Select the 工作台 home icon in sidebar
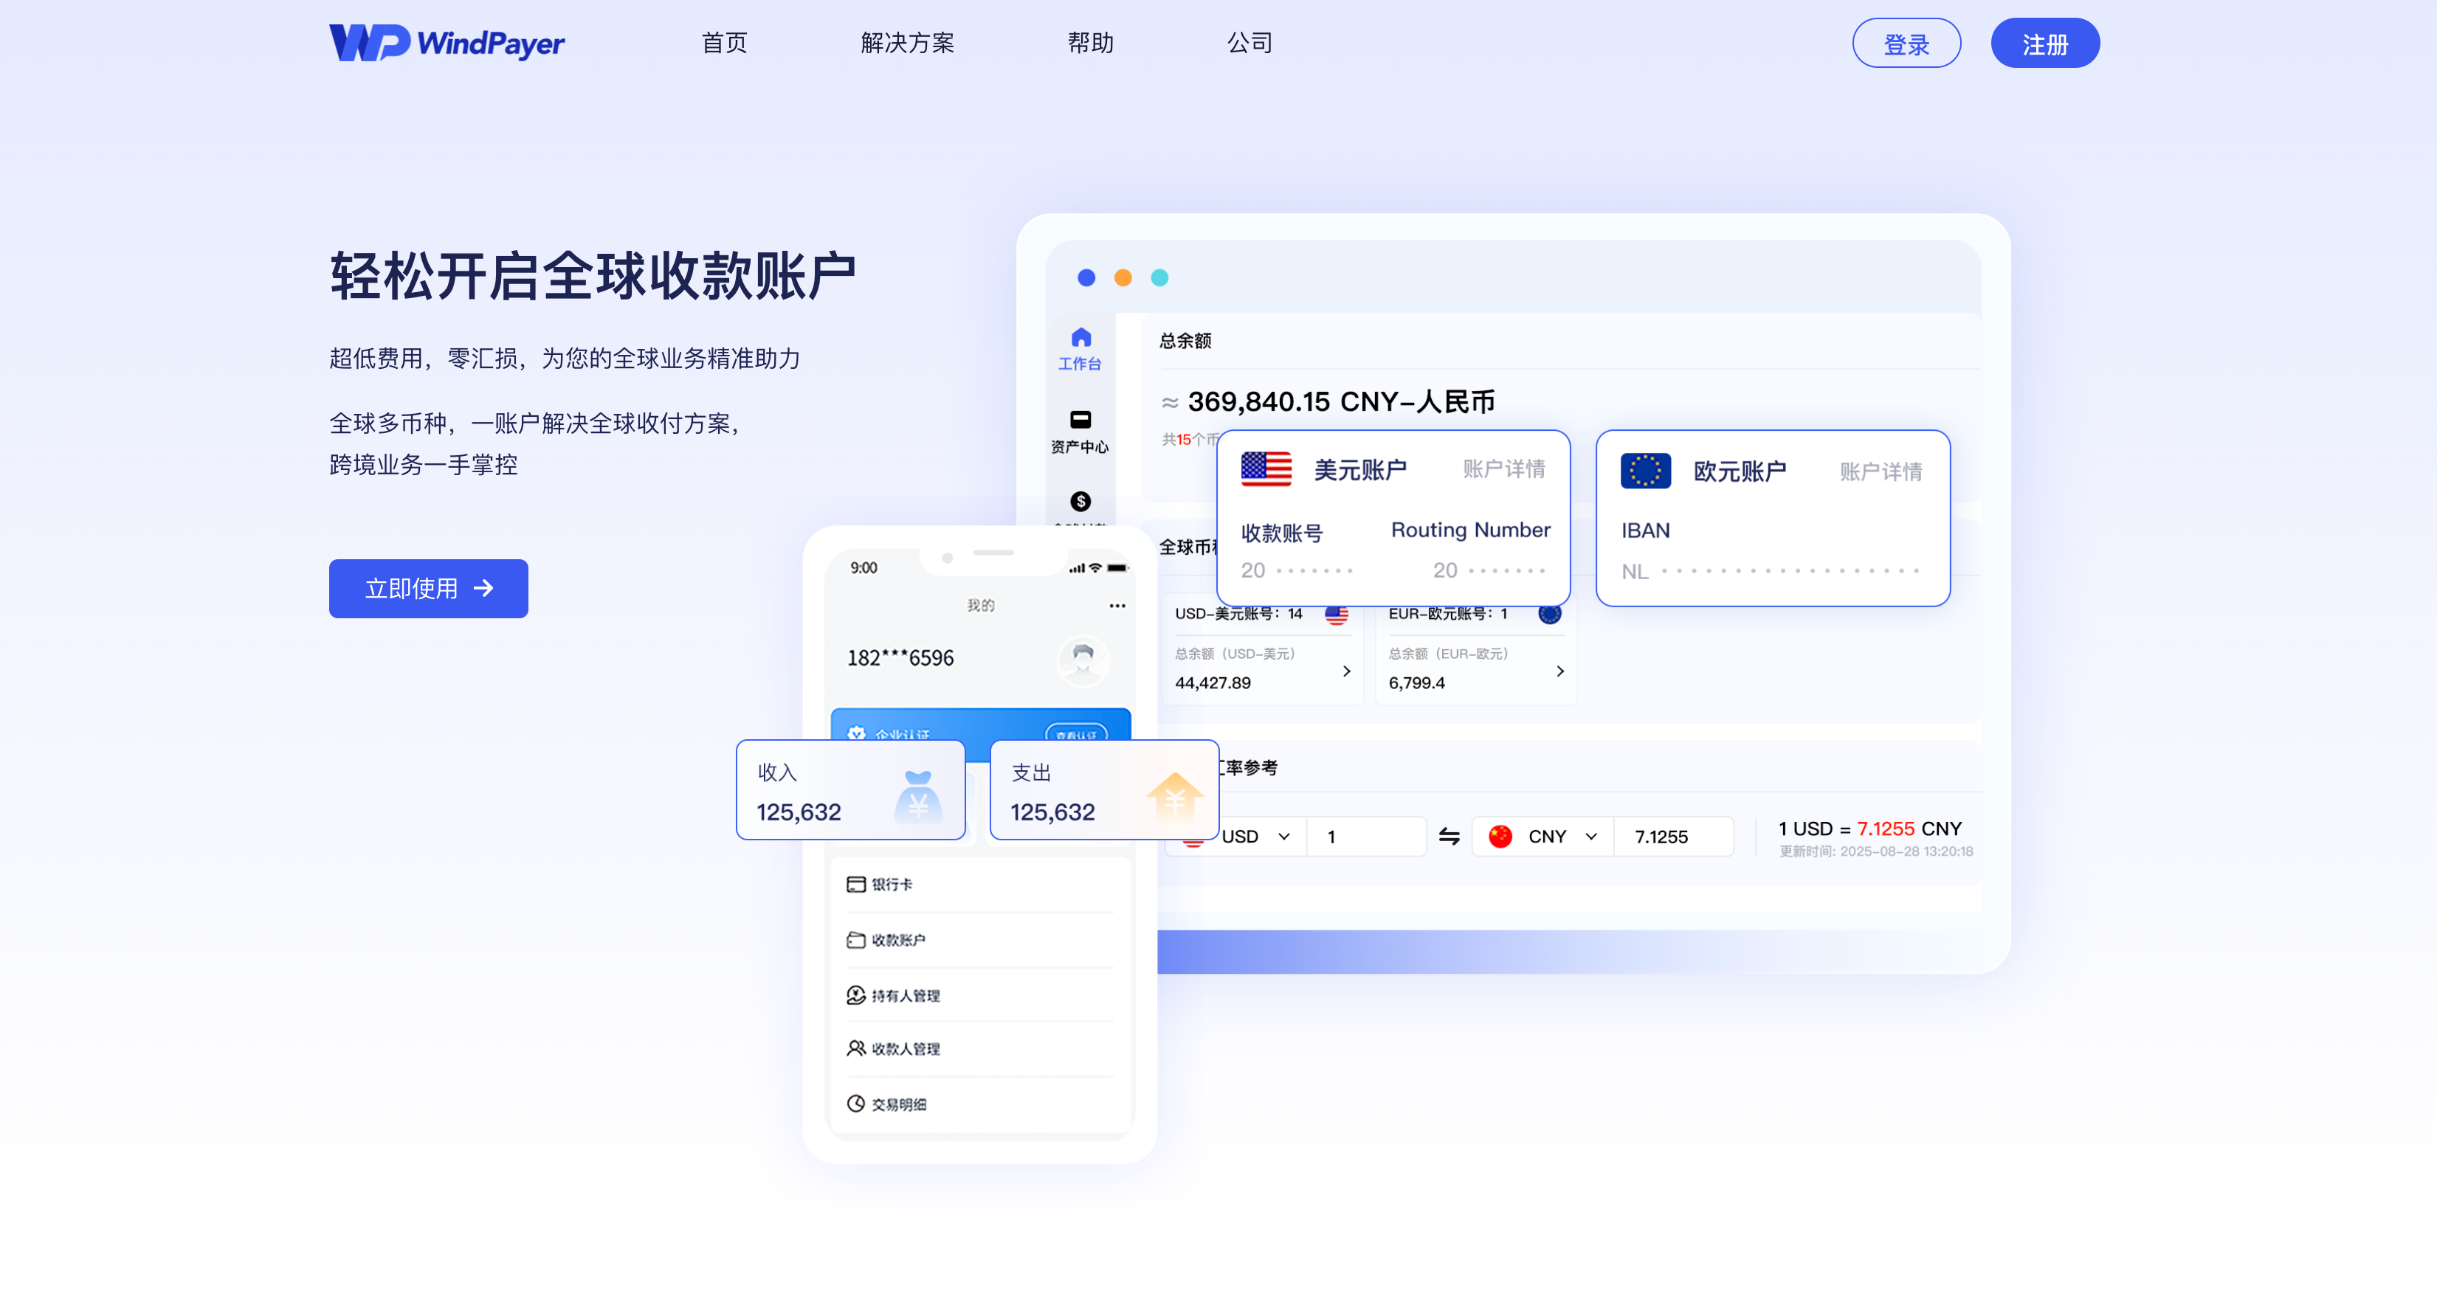The width and height of the screenshot is (2437, 1297). 1080,338
